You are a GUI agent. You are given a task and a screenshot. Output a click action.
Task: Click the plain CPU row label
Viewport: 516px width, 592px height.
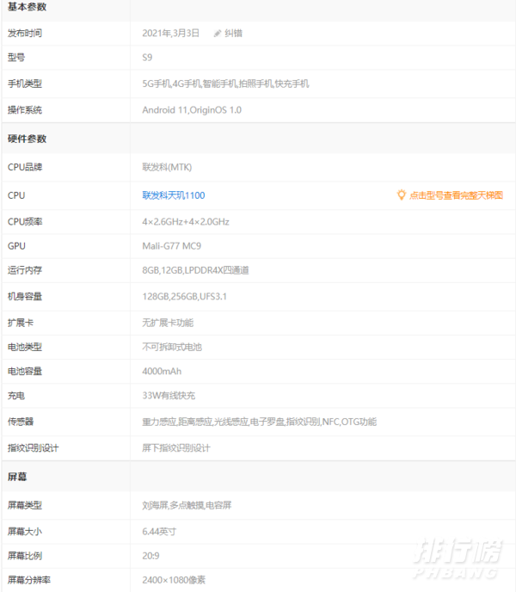16,195
